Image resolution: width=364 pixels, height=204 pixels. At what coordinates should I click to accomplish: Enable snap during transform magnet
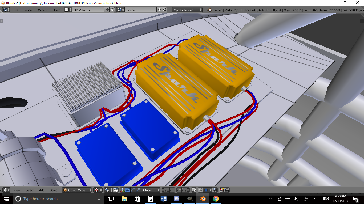coord(200,190)
